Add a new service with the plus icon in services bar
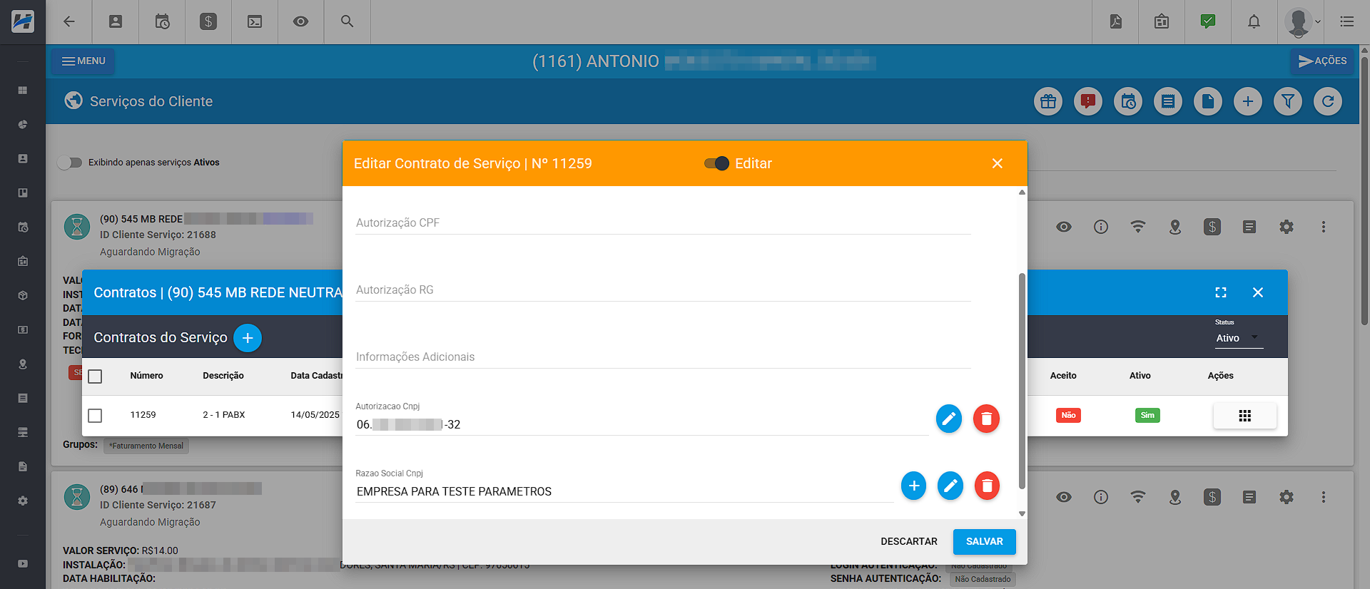Image resolution: width=1370 pixels, height=589 pixels. [x=1248, y=101]
